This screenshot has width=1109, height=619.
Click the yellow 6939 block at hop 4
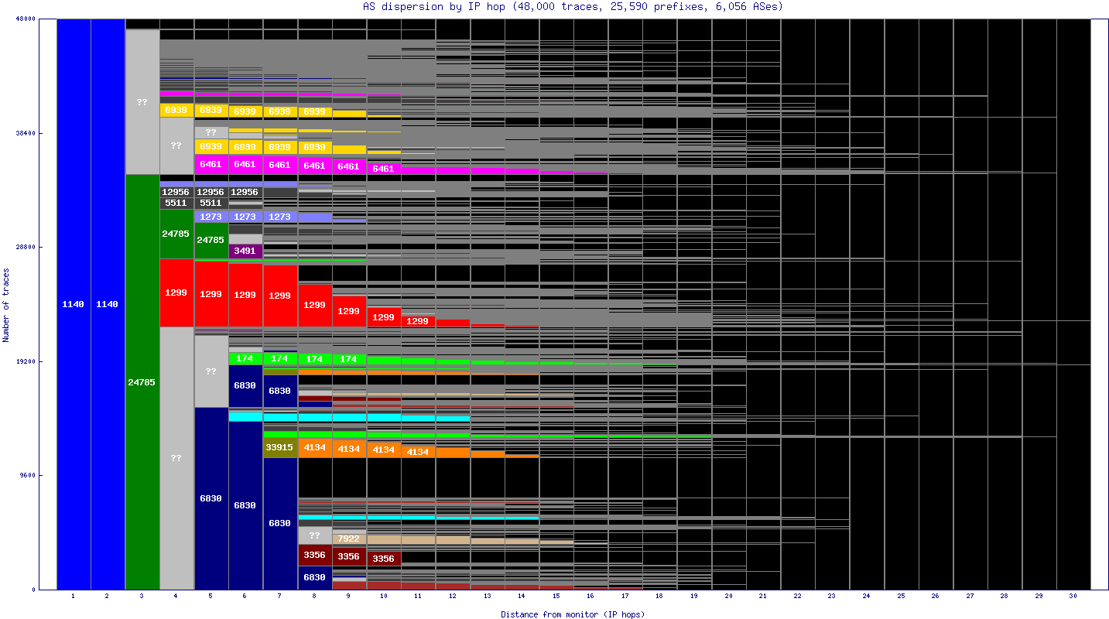point(176,110)
